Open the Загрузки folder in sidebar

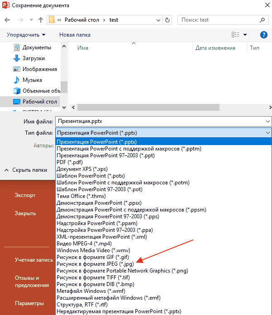coord(33,58)
